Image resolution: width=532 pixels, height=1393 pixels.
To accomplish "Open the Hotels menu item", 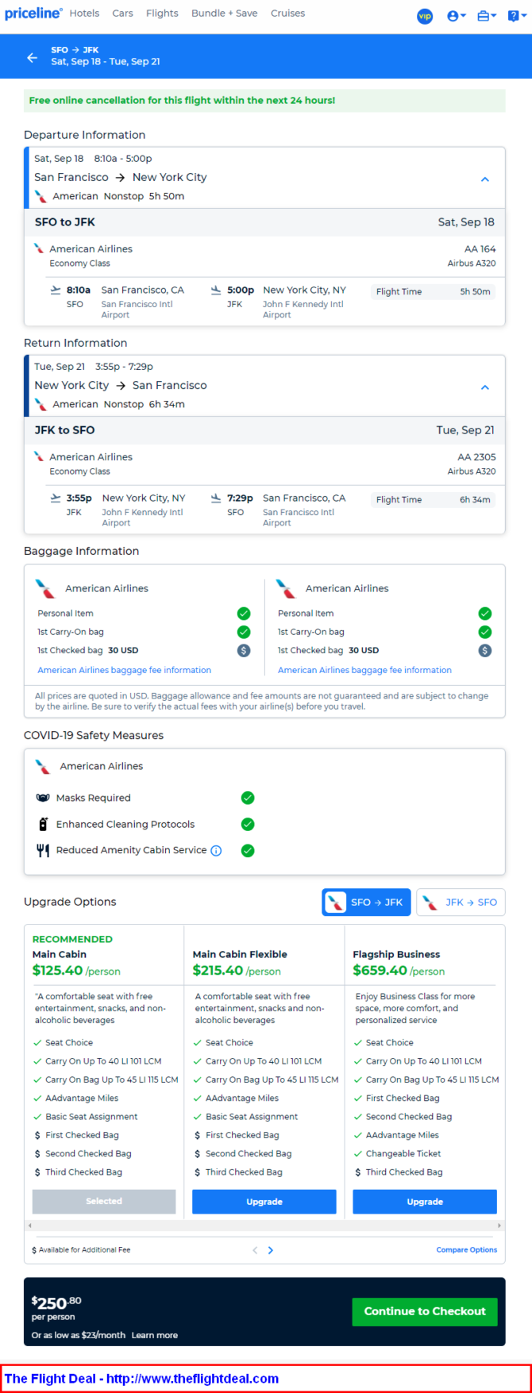I will [x=84, y=13].
